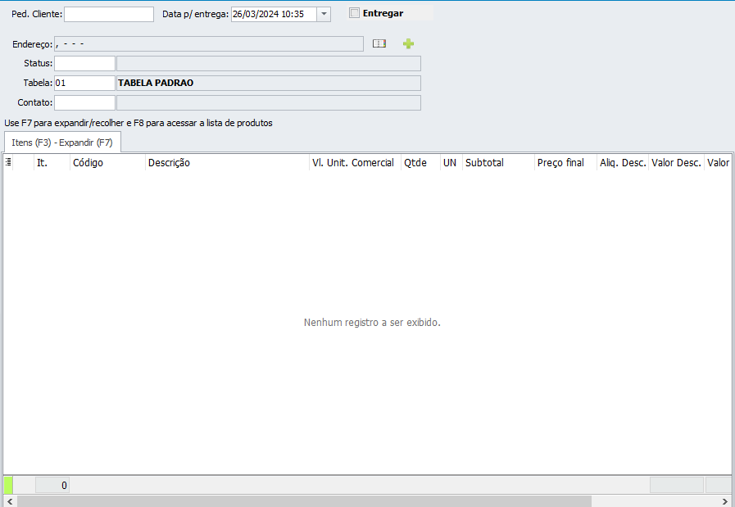Click the Vl. Unit. Comercial column header

click(x=353, y=163)
